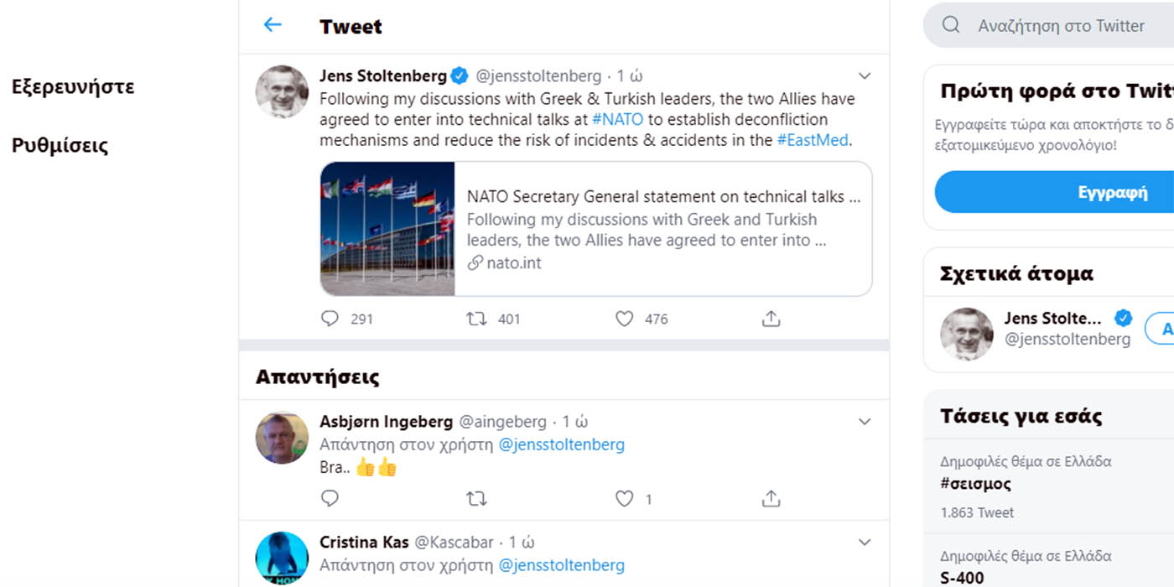Share Jens Stoltenberg's tweet via share icon
The image size is (1174, 587).
pos(771,319)
